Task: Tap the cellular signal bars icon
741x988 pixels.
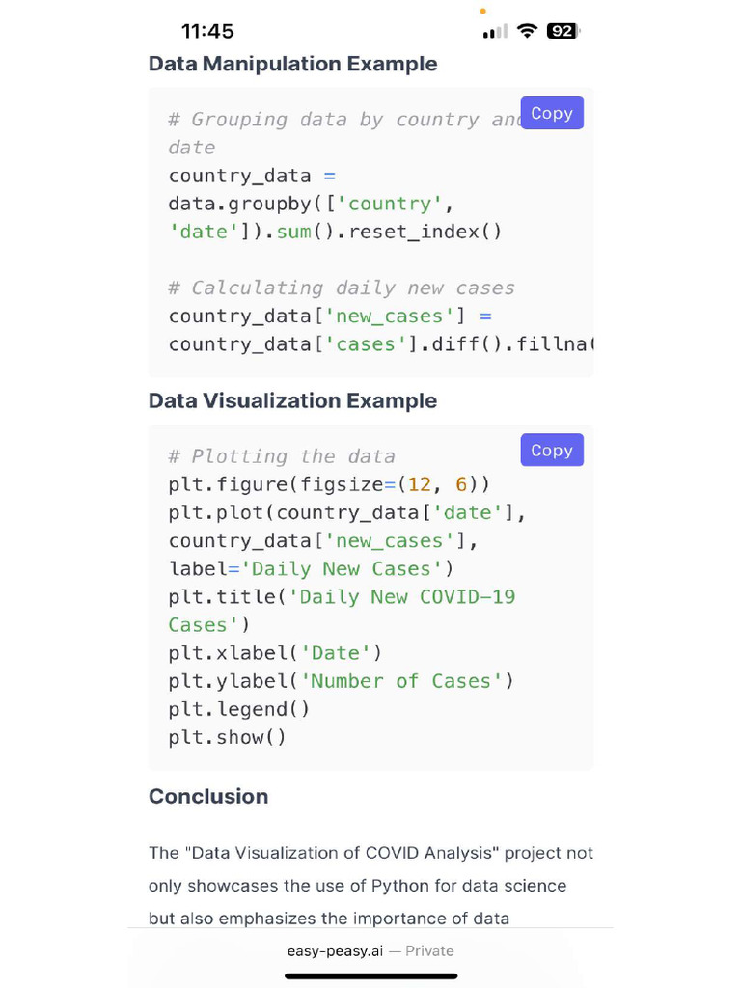Action: [495, 31]
